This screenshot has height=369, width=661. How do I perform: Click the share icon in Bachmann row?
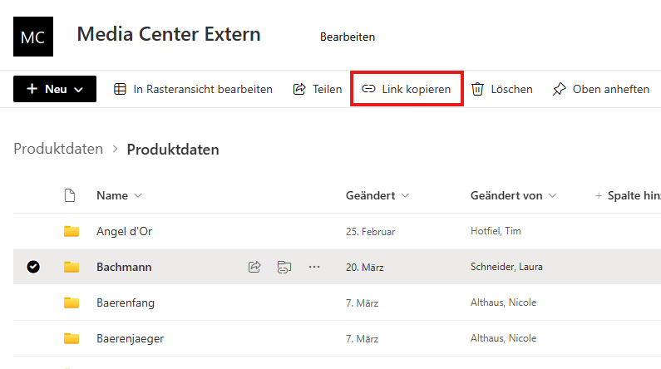pos(255,267)
